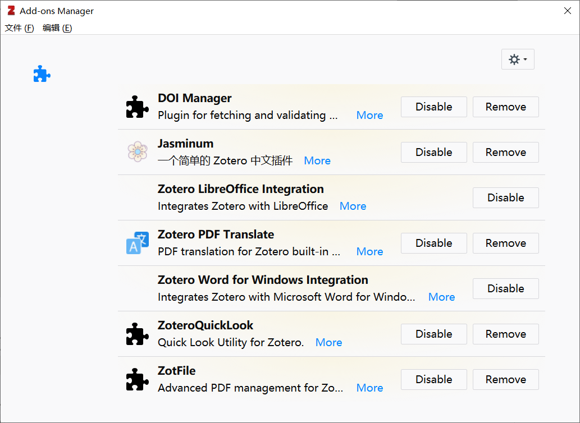The height and width of the screenshot is (423, 580).
Task: Expand More details for Word Integration
Action: tap(441, 297)
